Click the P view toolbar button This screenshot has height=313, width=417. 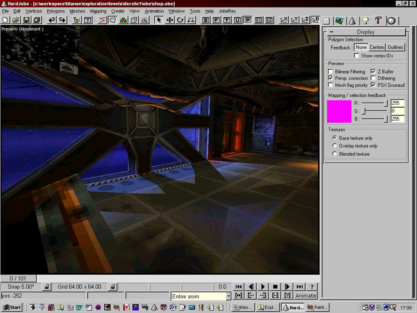tap(248, 20)
